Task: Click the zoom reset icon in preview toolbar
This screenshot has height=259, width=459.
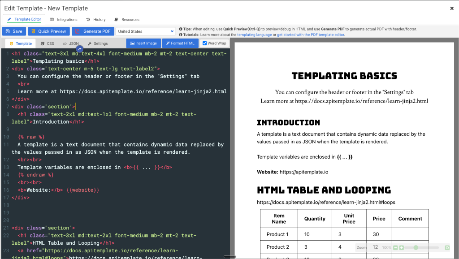Action: pyautogui.click(x=447, y=247)
